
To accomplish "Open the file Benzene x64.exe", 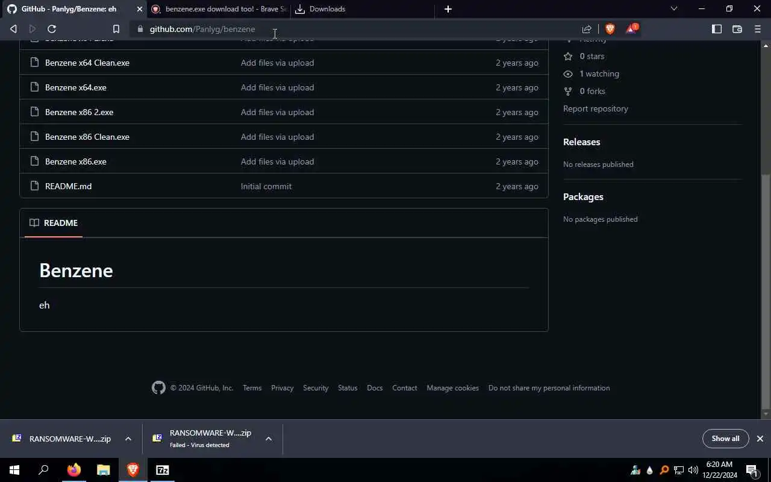I will point(76,87).
